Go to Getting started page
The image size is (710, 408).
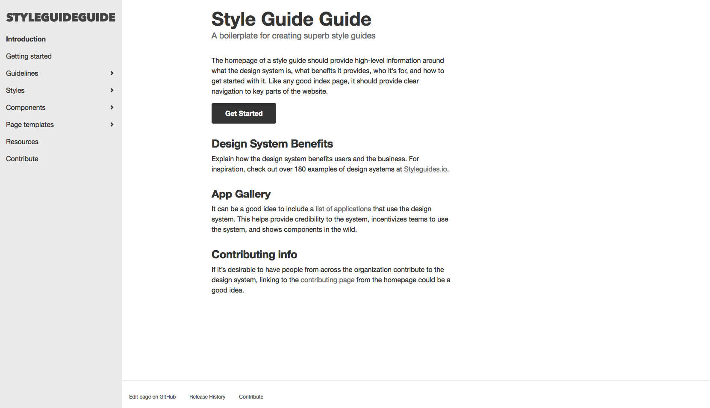(29, 56)
